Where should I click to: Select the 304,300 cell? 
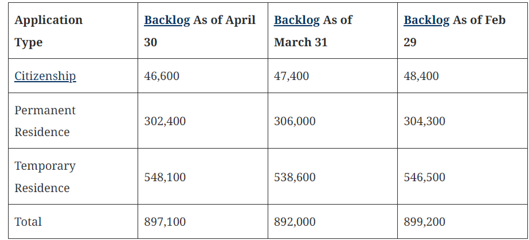coord(425,121)
